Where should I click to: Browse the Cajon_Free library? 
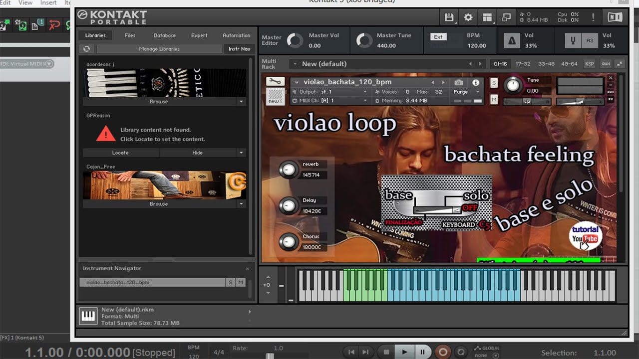click(x=159, y=204)
